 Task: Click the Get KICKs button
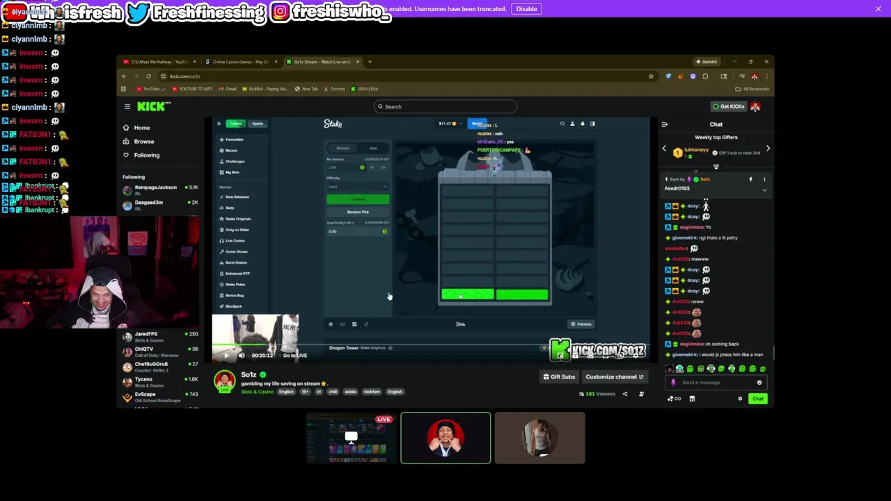tap(729, 106)
